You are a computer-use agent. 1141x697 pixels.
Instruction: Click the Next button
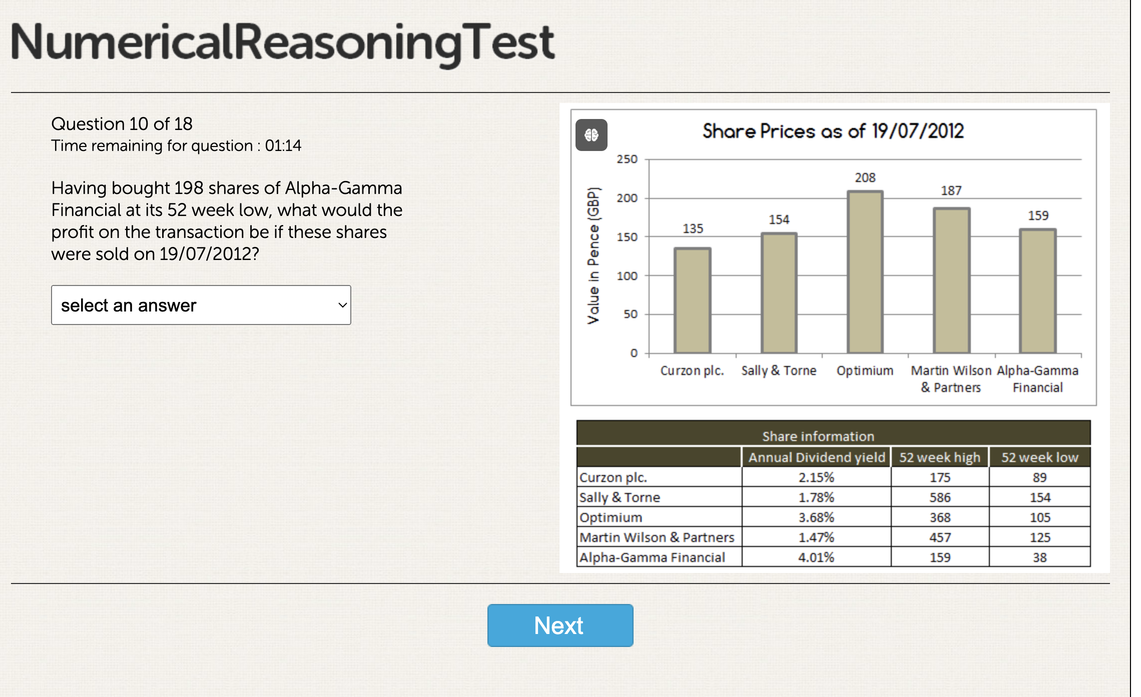click(x=560, y=625)
